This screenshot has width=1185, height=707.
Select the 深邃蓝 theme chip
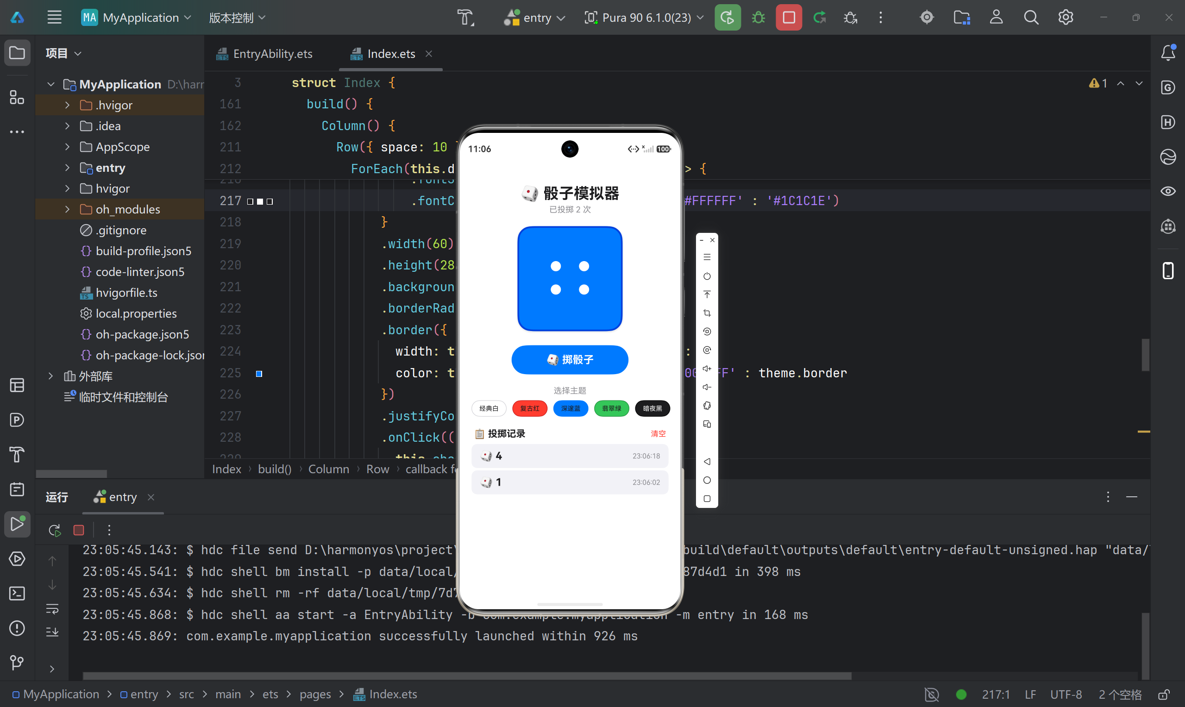tap(571, 409)
